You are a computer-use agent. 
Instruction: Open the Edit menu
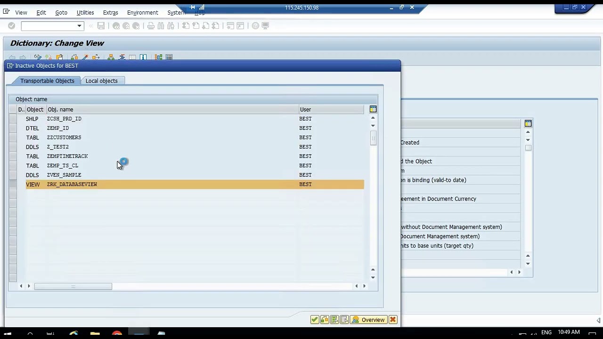(41, 13)
